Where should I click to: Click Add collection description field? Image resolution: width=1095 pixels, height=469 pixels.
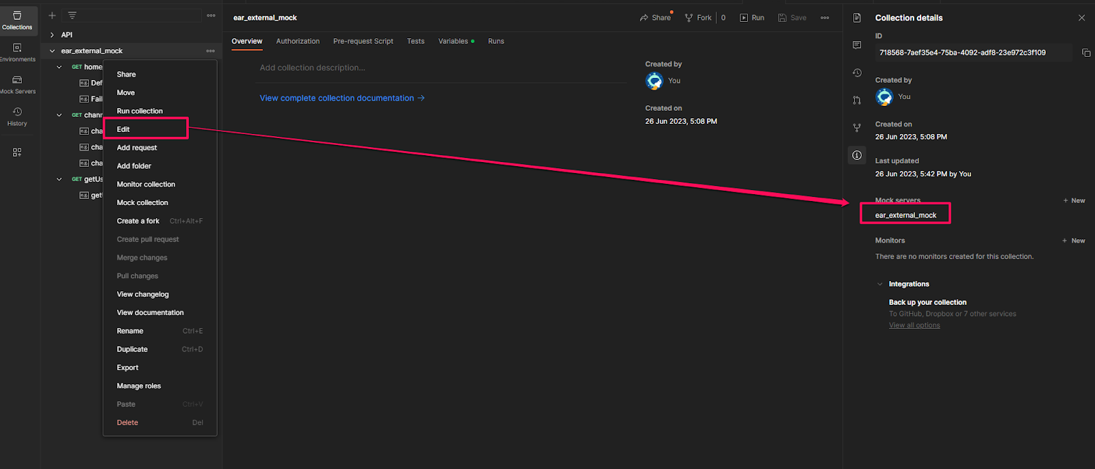443,68
